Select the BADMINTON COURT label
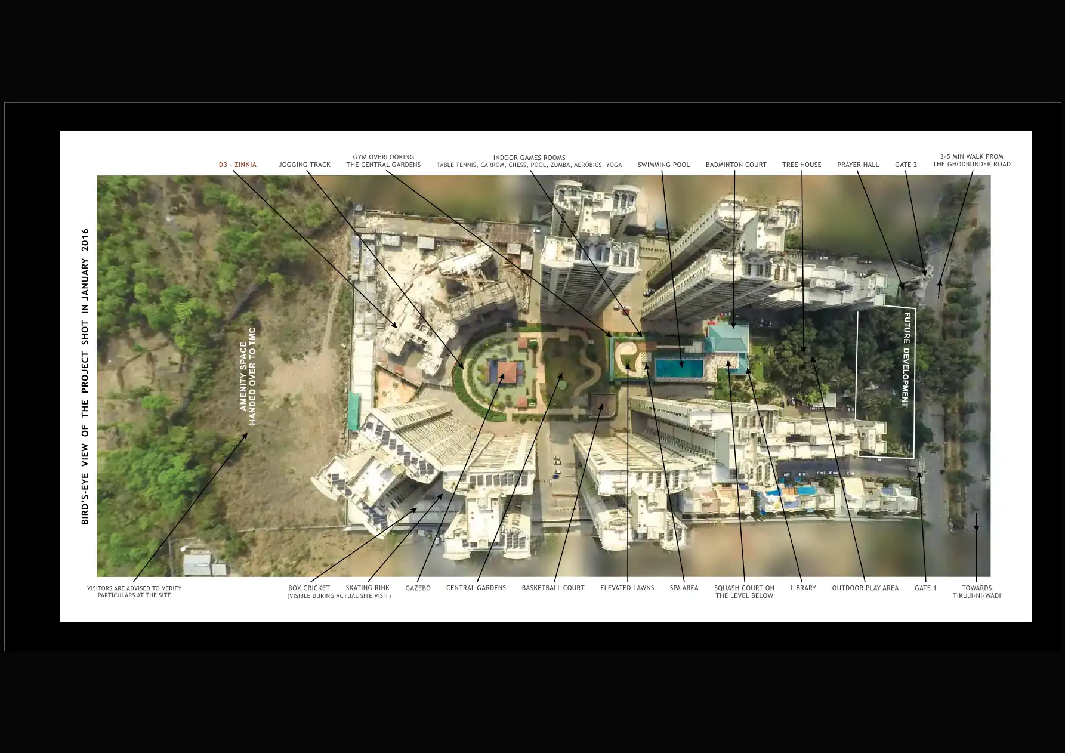This screenshot has width=1065, height=753. tap(736, 165)
